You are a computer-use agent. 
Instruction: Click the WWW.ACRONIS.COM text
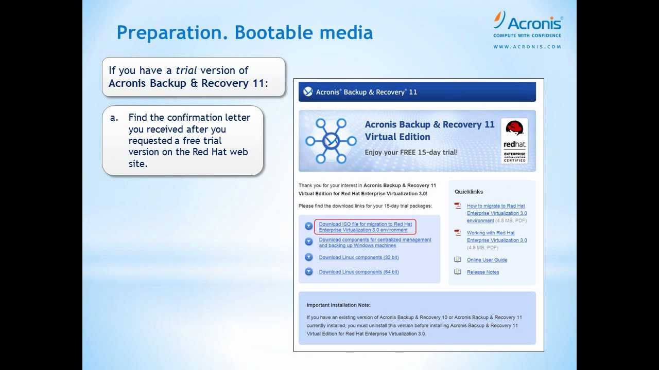coord(527,47)
